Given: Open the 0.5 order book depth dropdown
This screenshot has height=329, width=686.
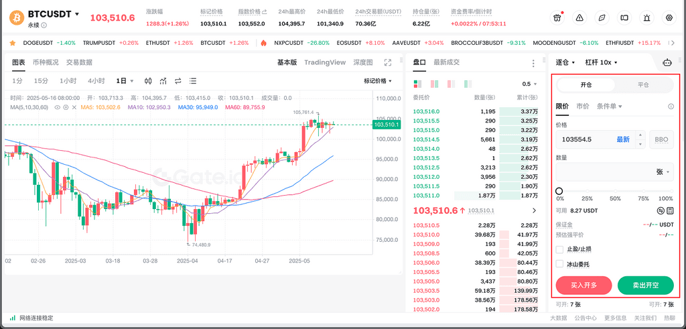Looking at the screenshot, I should [x=530, y=84].
